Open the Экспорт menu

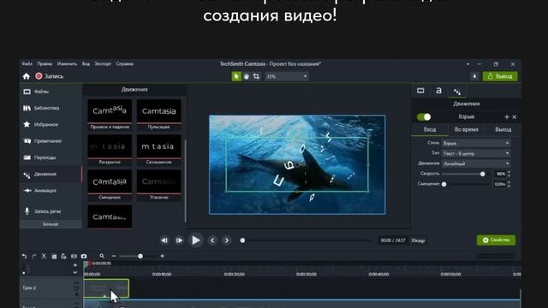[103, 64]
